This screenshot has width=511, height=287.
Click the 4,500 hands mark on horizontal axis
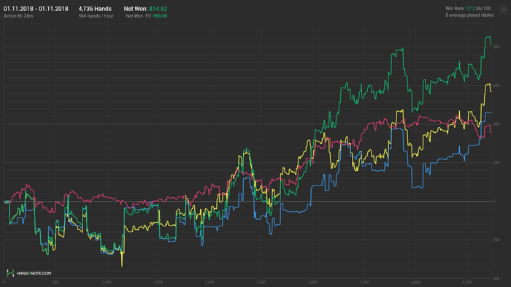[467, 283]
